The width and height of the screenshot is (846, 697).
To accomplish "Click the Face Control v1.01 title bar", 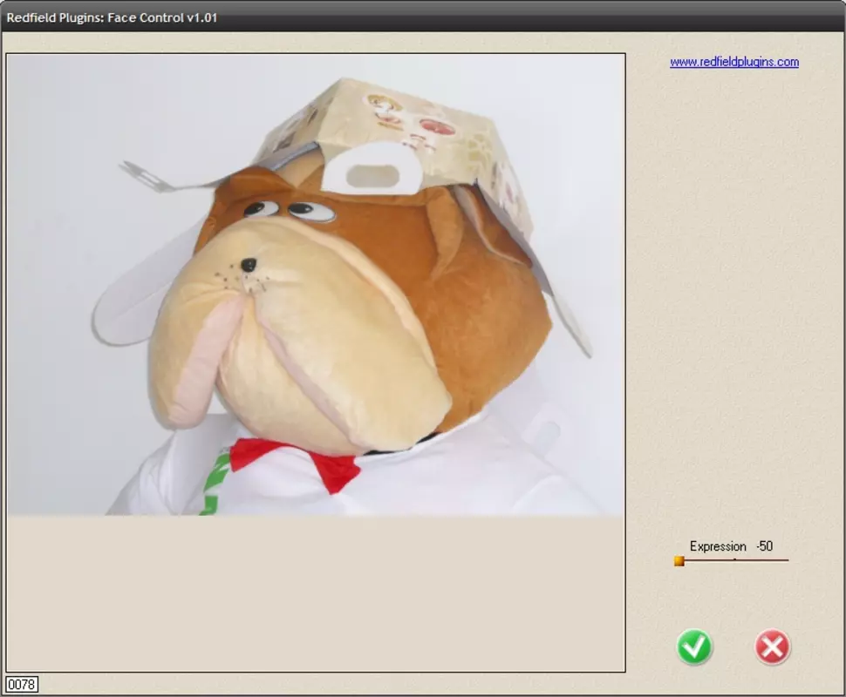I will pyautogui.click(x=423, y=17).
